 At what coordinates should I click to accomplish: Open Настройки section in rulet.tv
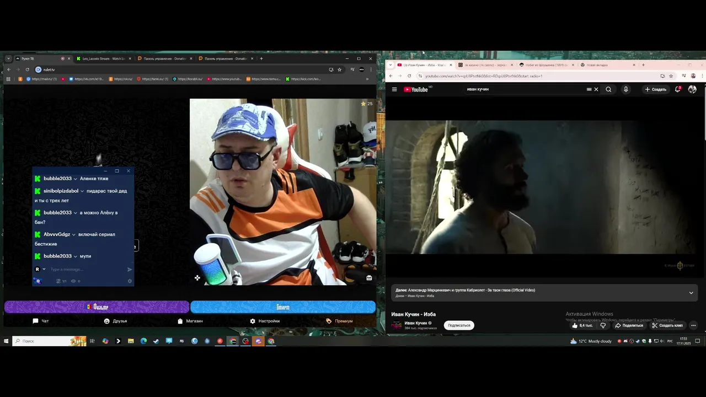[x=265, y=321]
